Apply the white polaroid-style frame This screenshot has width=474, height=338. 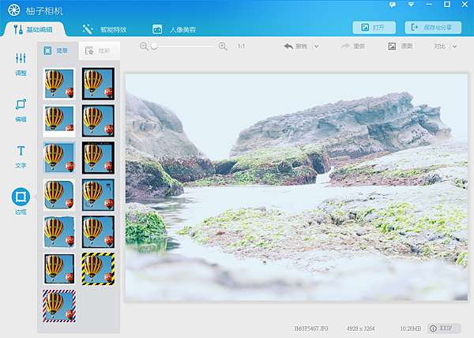point(59,121)
